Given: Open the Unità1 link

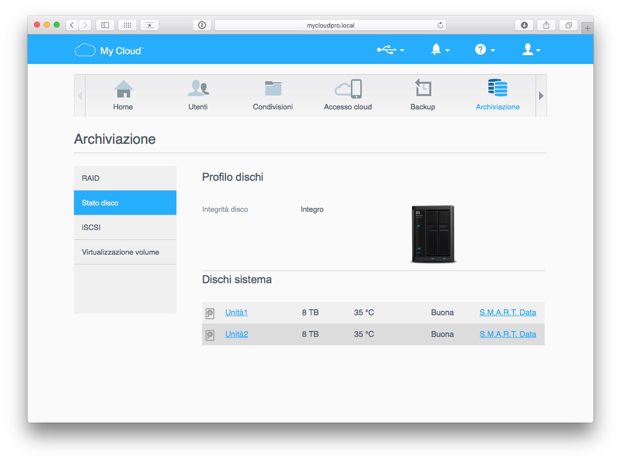Looking at the screenshot, I should click(237, 312).
